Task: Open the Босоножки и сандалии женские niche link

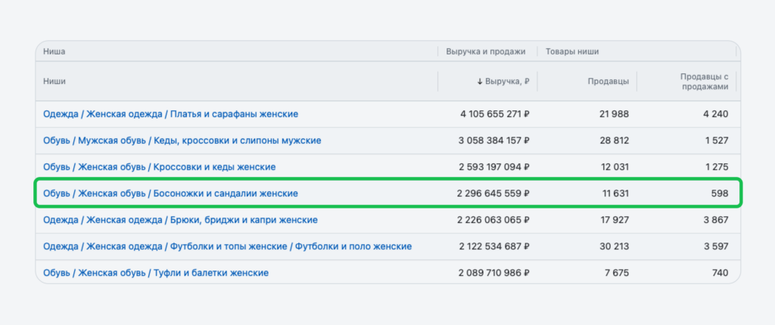Action: pos(170,193)
